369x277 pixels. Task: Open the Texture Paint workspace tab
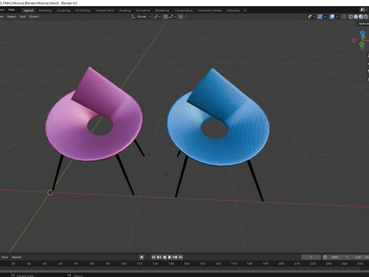(x=105, y=11)
